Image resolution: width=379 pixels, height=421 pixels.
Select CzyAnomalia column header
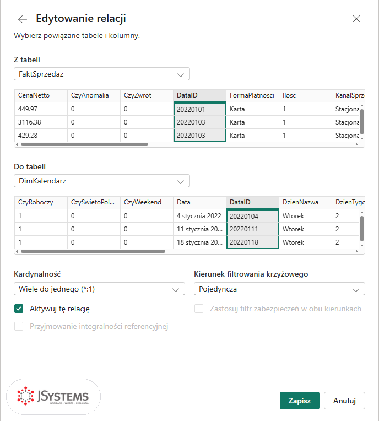[94, 95]
